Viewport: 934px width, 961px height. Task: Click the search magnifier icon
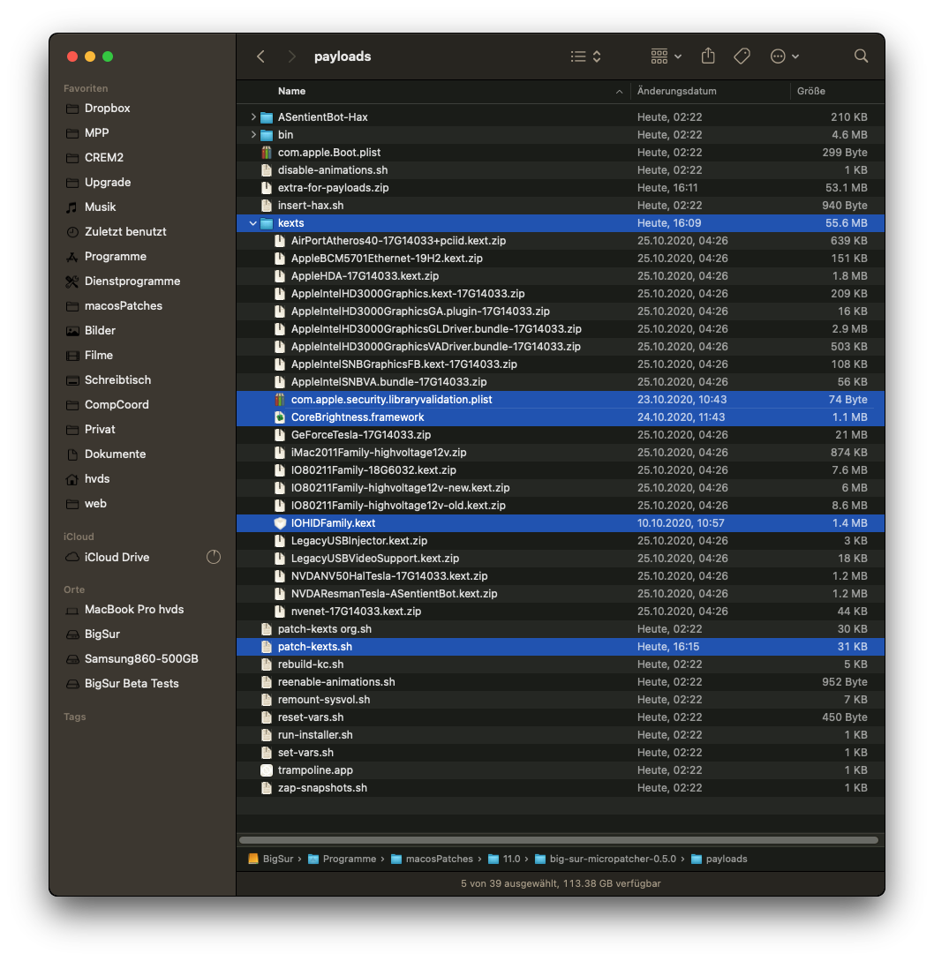point(861,56)
